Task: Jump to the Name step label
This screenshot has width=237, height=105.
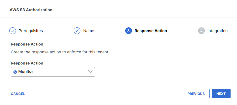Action: pyautogui.click(x=89, y=31)
